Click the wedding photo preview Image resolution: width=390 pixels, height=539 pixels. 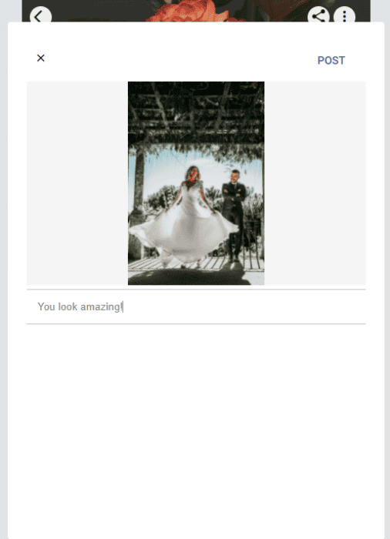click(x=196, y=183)
